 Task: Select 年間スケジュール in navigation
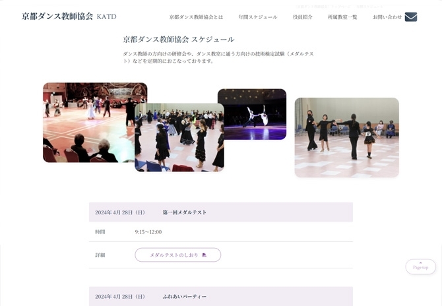click(257, 17)
